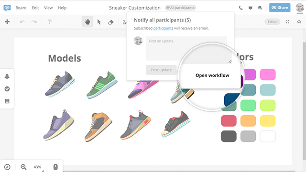This screenshot has height=172, width=306.
Task: Open the chat bubbles icon
Action: (x=260, y=8)
